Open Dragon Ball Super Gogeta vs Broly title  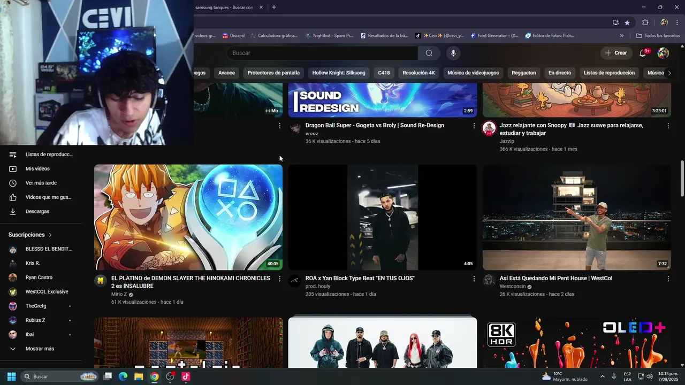click(x=375, y=125)
